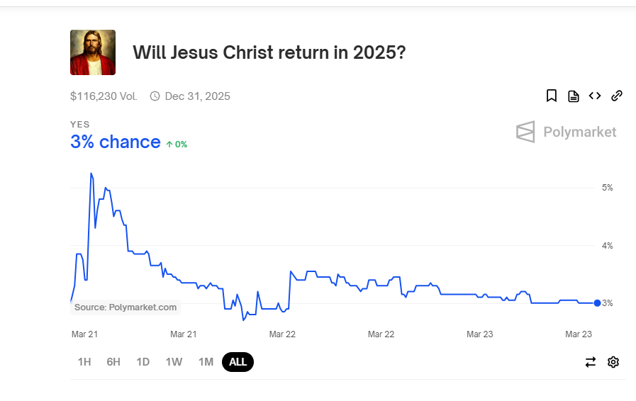Click the Source: Polymarket.com label
Screen dimensions: 636x401
click(x=125, y=307)
